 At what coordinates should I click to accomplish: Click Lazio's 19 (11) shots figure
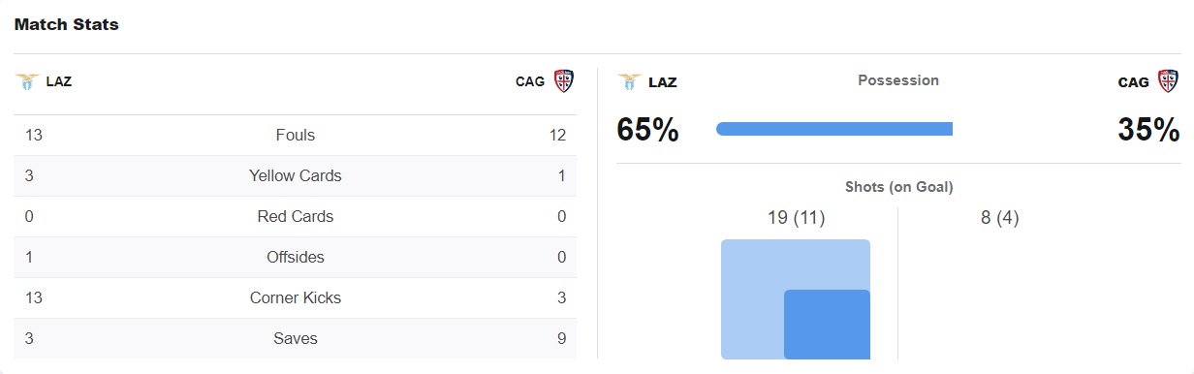[x=796, y=218]
